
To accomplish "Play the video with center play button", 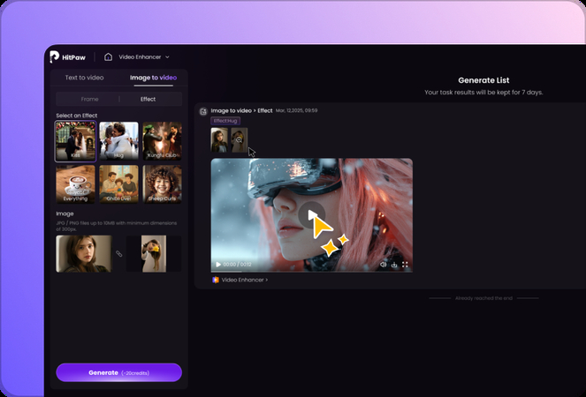I will point(312,215).
